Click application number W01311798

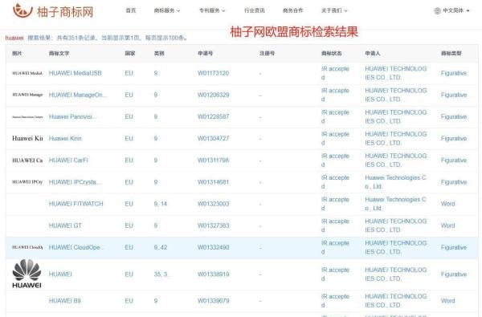point(214,161)
